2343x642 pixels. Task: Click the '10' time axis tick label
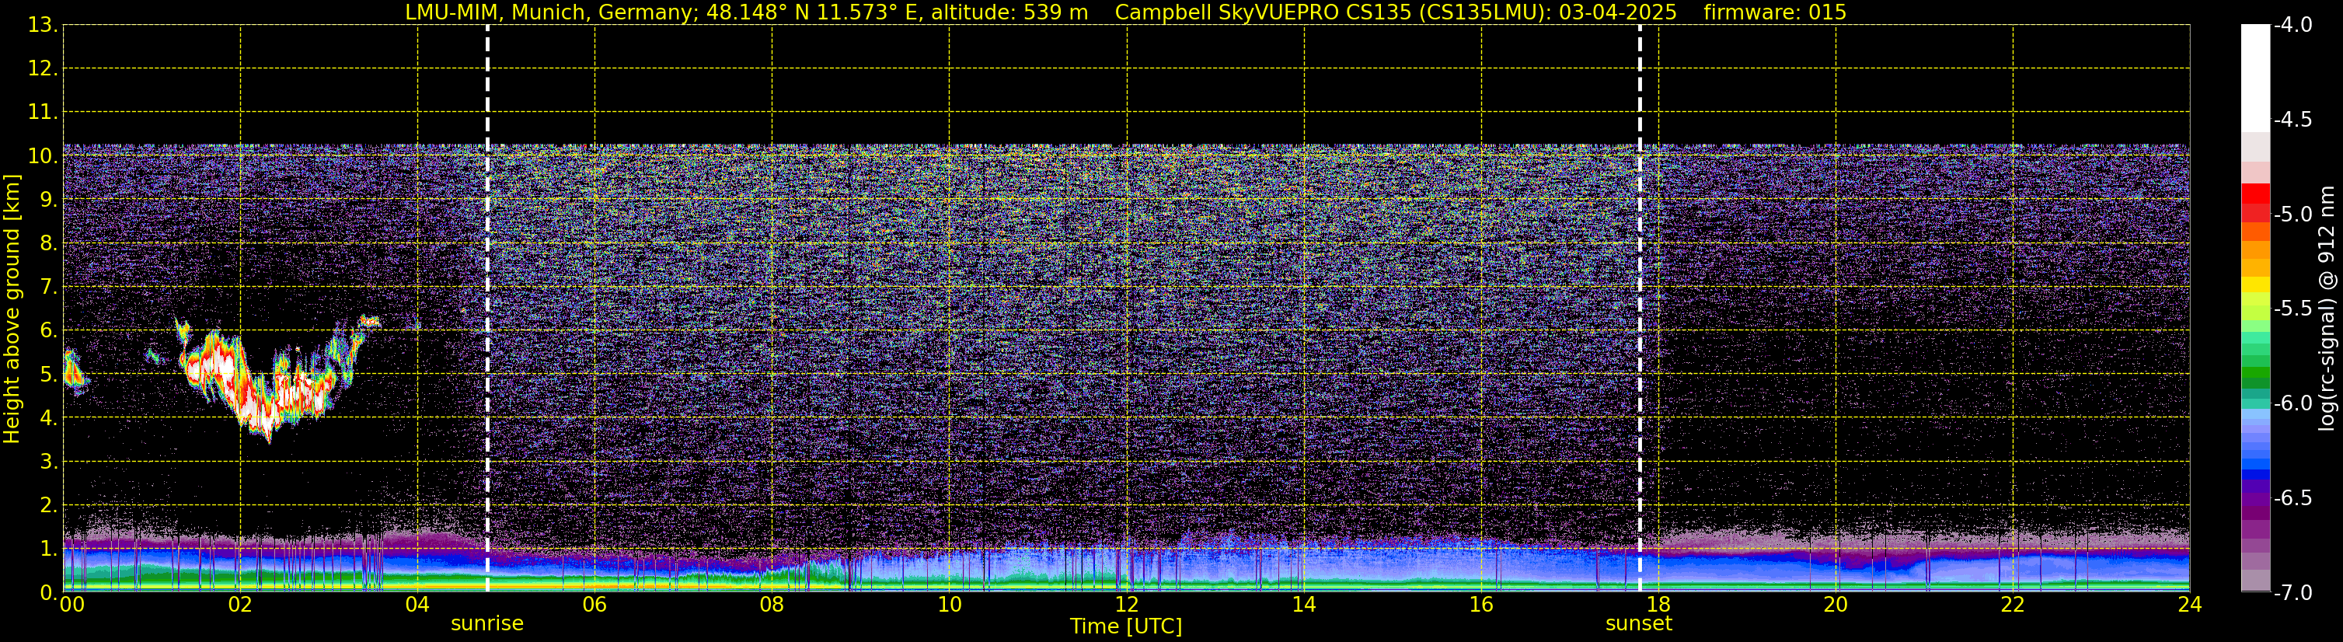950,605
